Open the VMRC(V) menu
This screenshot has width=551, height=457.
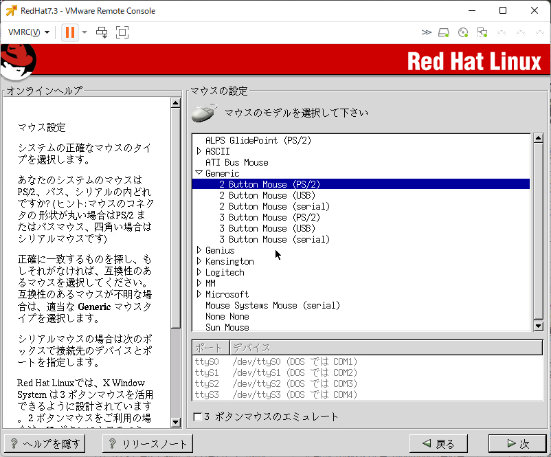tap(28, 32)
